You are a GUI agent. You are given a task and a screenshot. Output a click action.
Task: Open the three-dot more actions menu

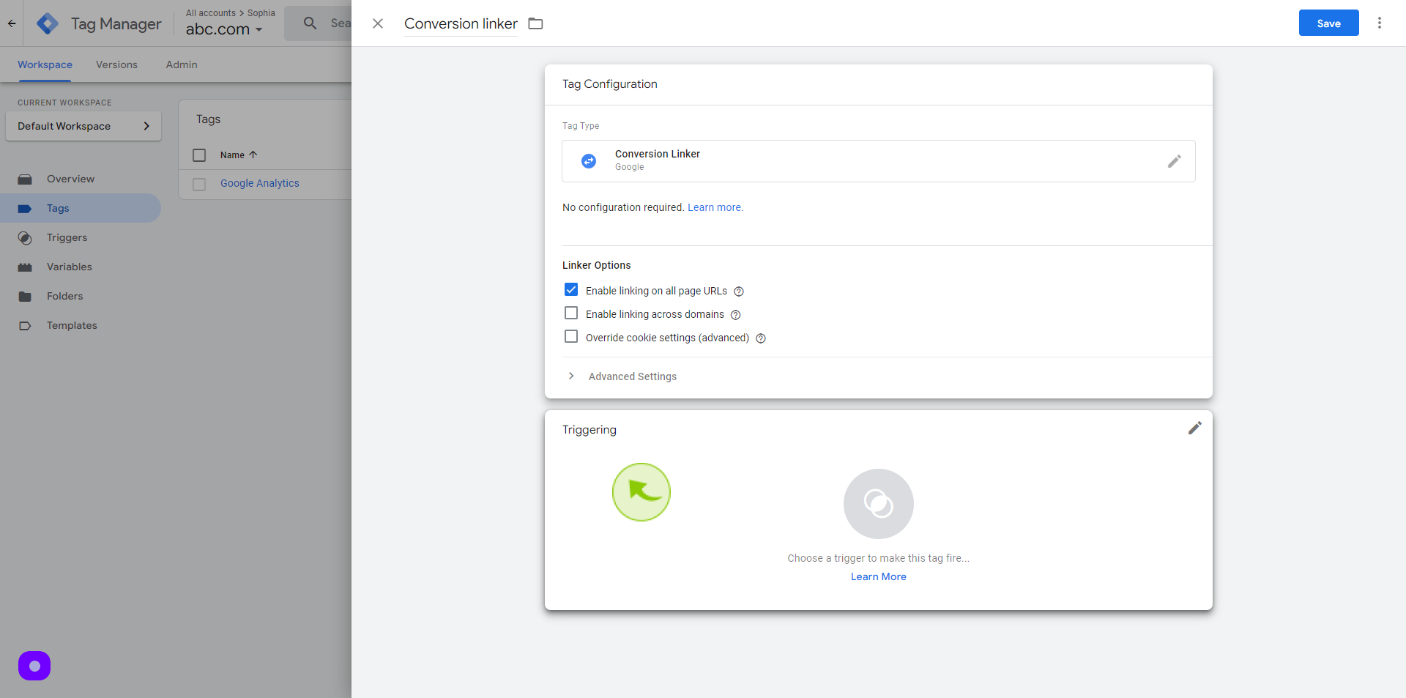pos(1380,23)
